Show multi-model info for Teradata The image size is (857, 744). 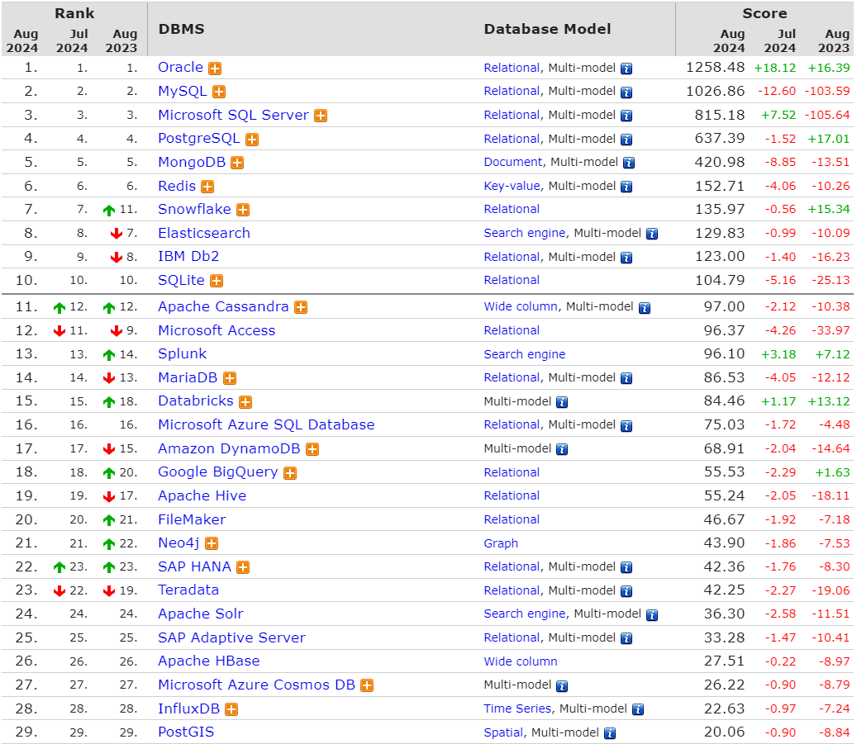pyautogui.click(x=626, y=591)
